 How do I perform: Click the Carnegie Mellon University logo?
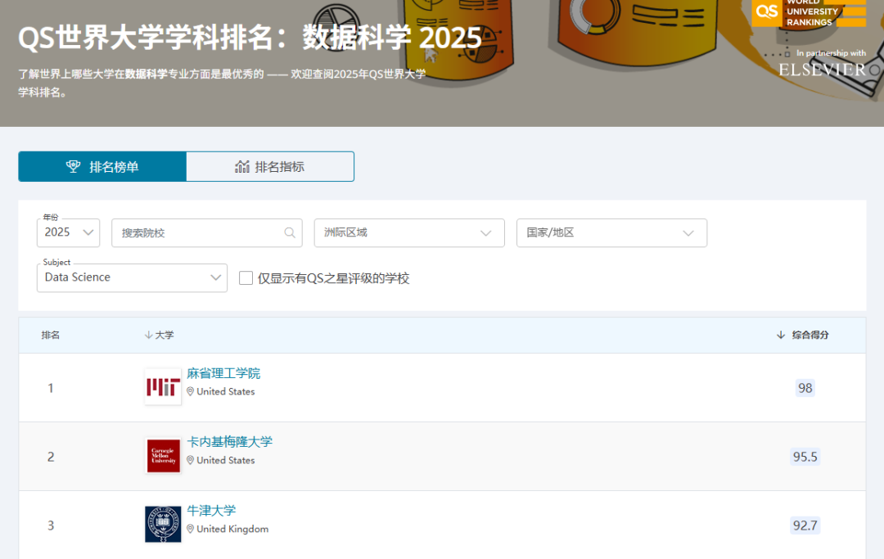point(163,456)
